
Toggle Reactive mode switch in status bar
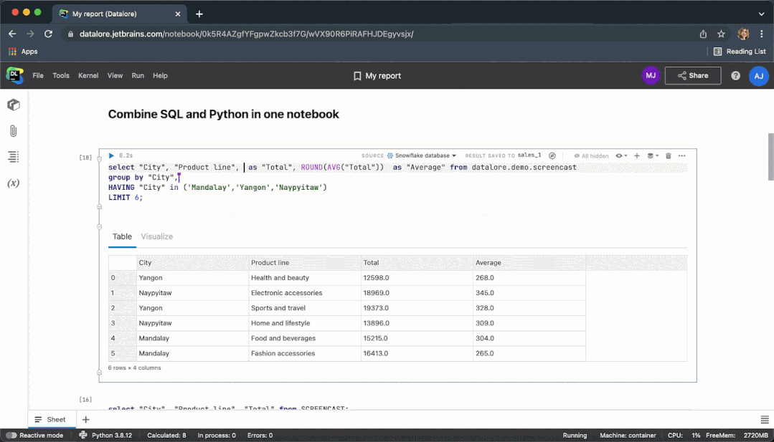(x=11, y=436)
